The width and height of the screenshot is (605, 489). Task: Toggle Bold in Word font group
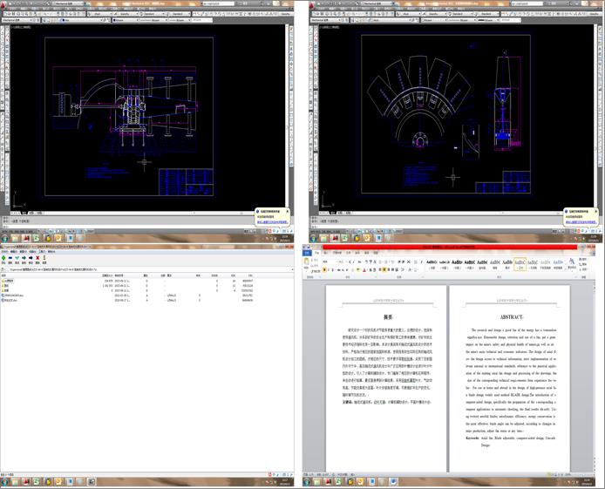[x=324, y=270]
